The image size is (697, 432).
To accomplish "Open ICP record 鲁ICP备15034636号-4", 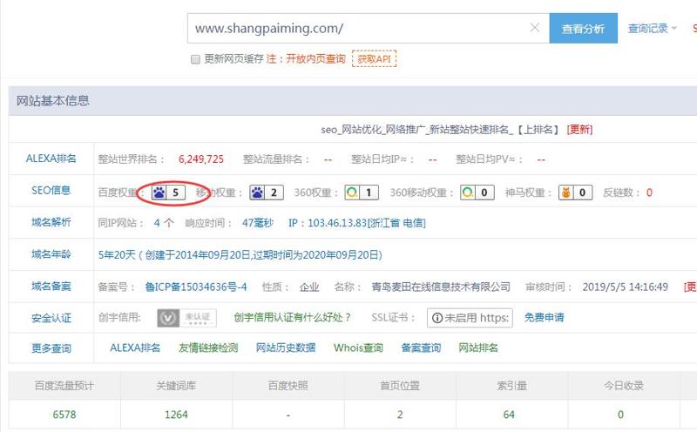I will (195, 287).
